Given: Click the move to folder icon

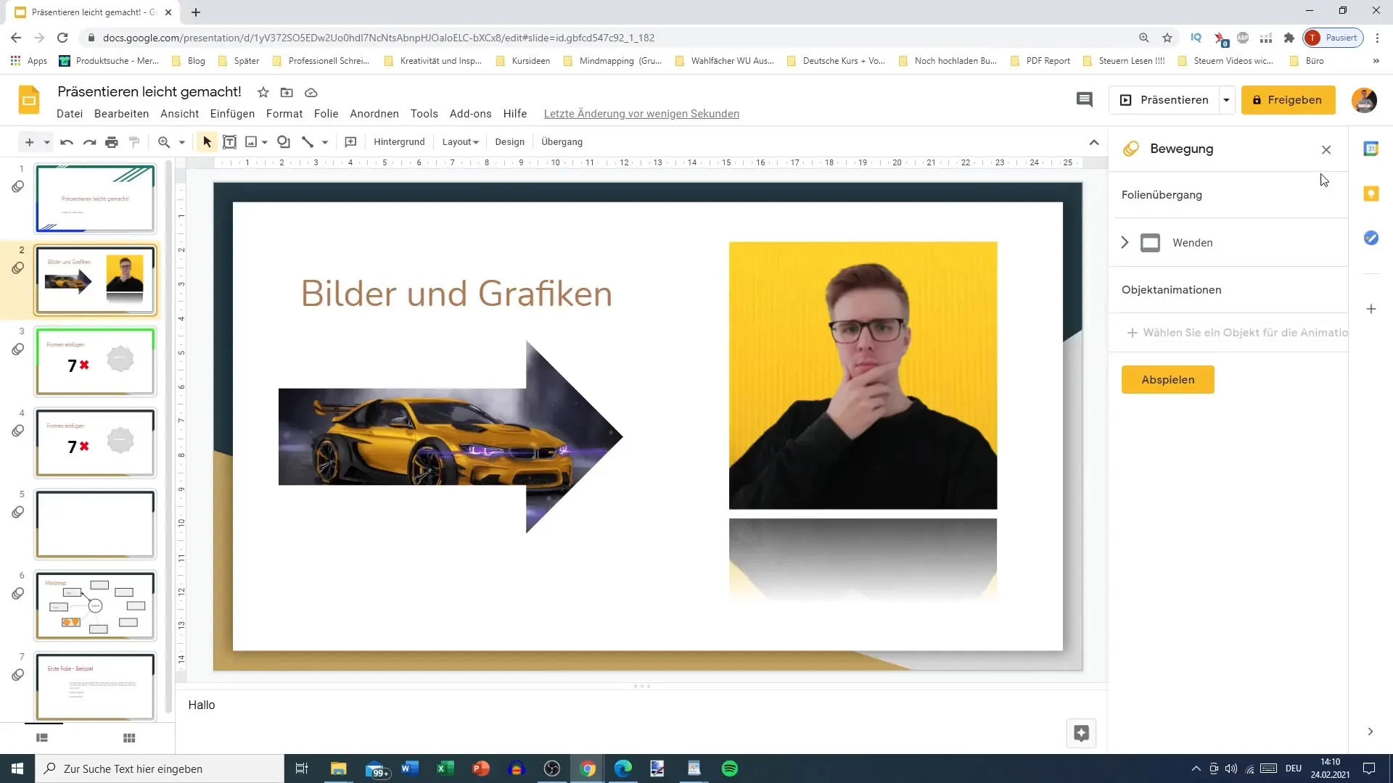Looking at the screenshot, I should 287,92.
